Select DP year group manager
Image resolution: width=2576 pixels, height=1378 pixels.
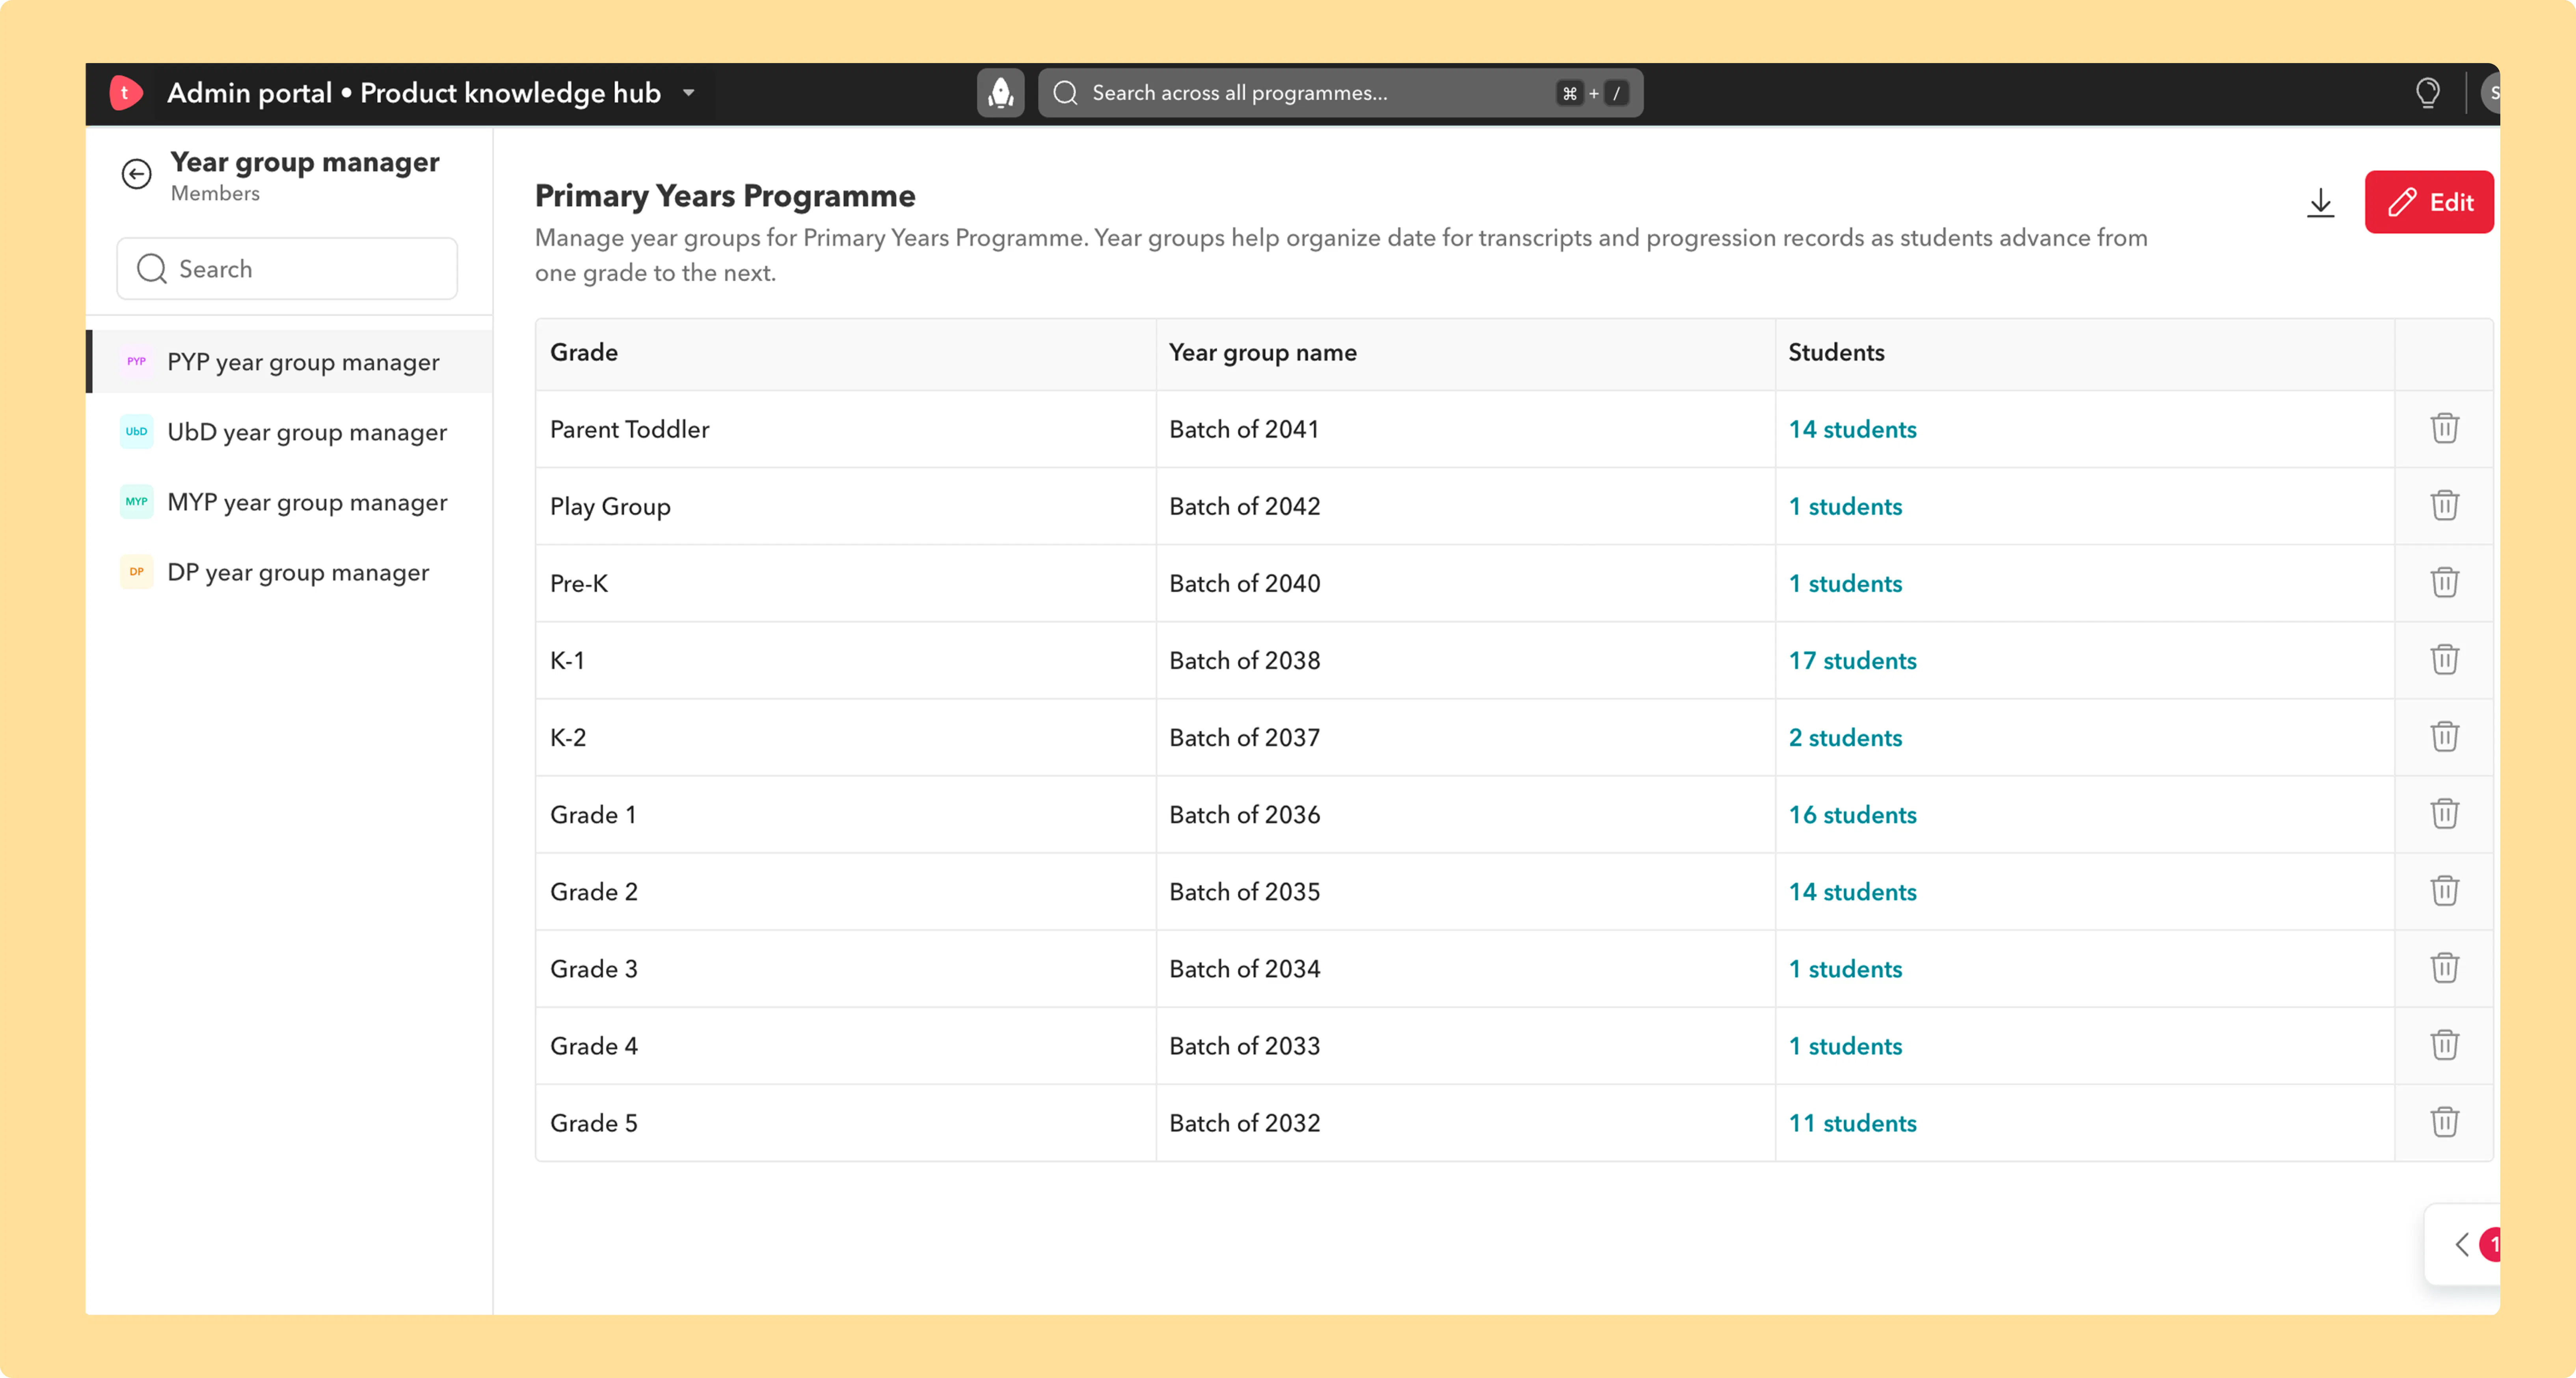point(289,572)
